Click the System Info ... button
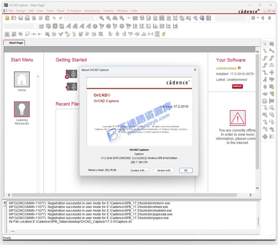The width and height of the screenshot is (278, 245). (139, 170)
